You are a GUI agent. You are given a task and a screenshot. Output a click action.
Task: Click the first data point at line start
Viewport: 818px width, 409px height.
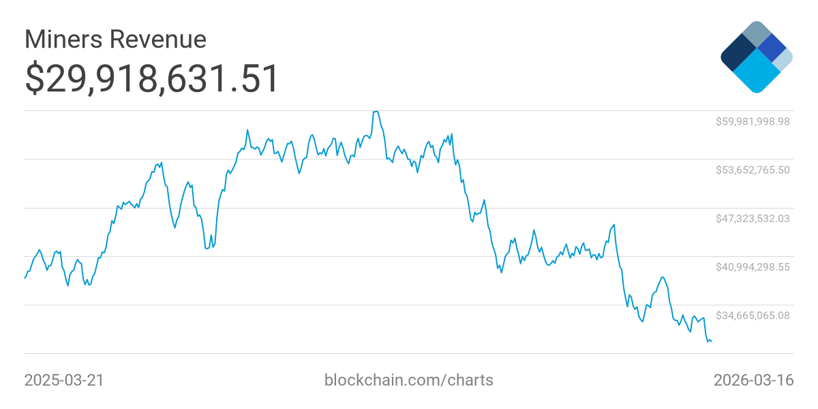25,277
